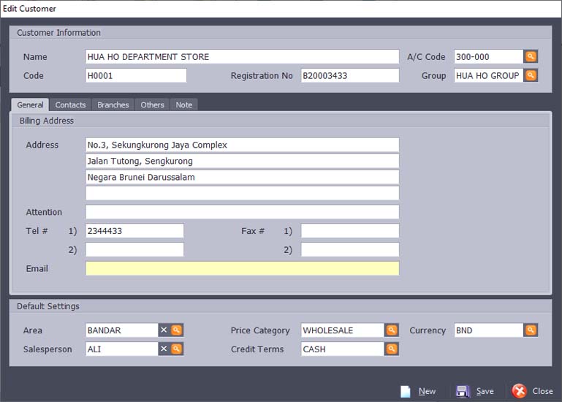Viewport: 562px width, 402px height.
Task: Switch to the Contacts tab
Action: point(70,105)
